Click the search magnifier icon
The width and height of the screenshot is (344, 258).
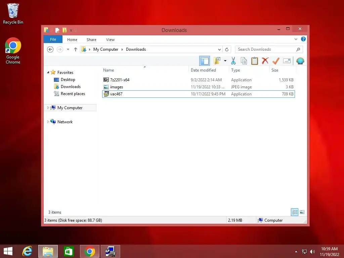(x=298, y=49)
